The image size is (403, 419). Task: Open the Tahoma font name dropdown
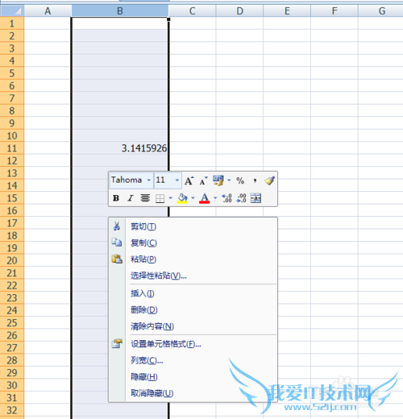pyautogui.click(x=149, y=180)
